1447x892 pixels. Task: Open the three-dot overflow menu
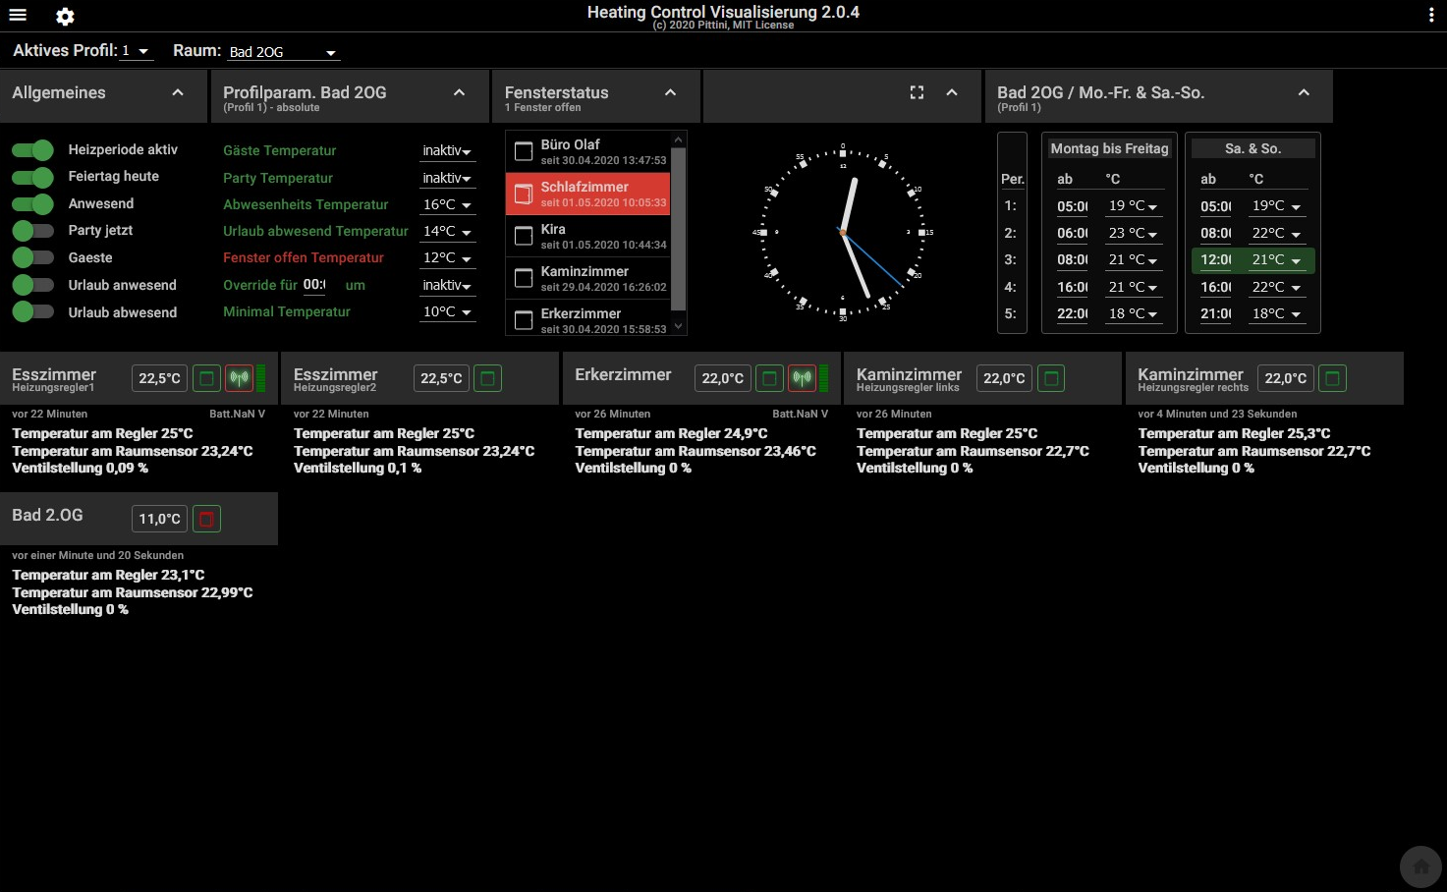tap(1430, 15)
